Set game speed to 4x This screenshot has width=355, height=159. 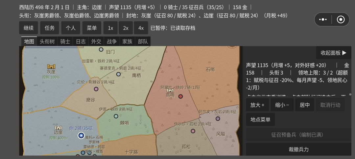pos(141,28)
